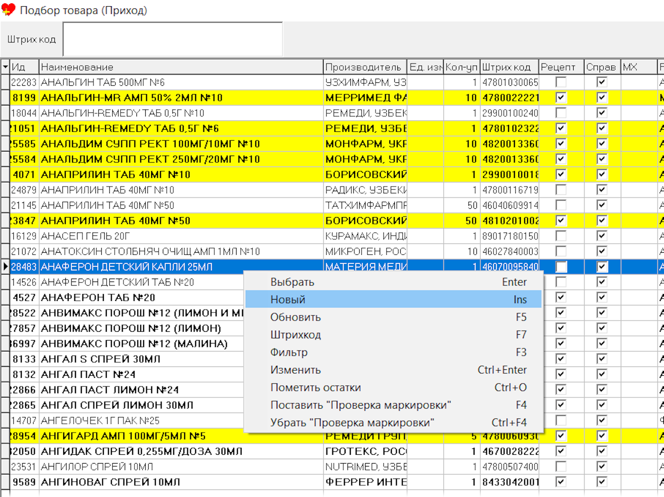Toggle Справ checkbox for АНАЛЬГИН-MR АМП row
The height and width of the screenshot is (497, 664).
[602, 97]
